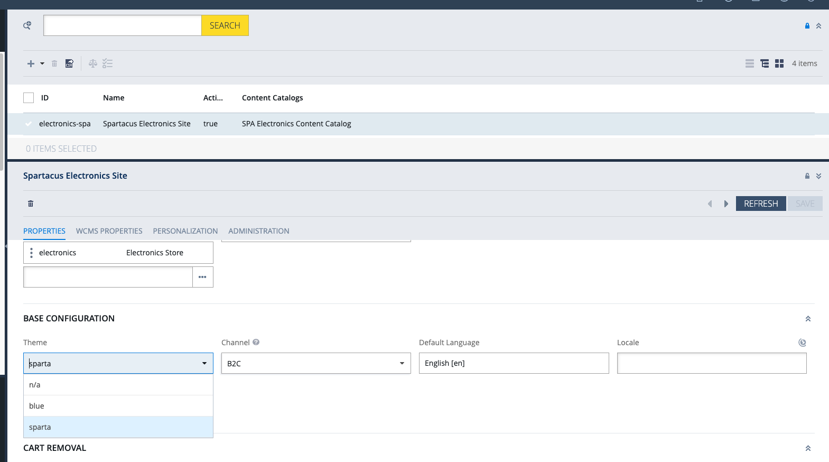Open the WCMS PROPERTIES tab
The image size is (829, 462).
point(109,231)
